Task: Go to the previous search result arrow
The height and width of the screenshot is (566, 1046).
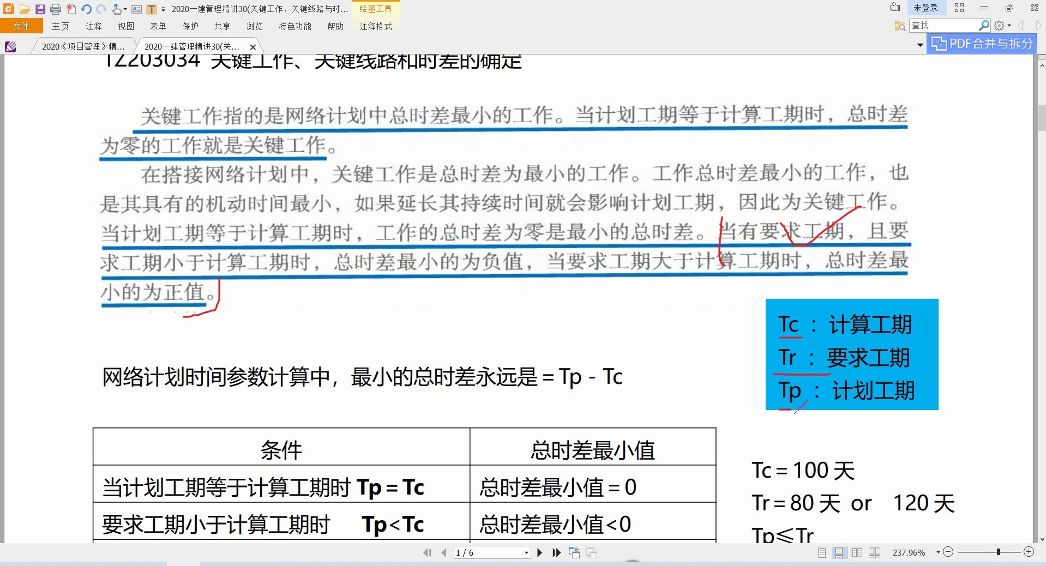Action: [1021, 26]
